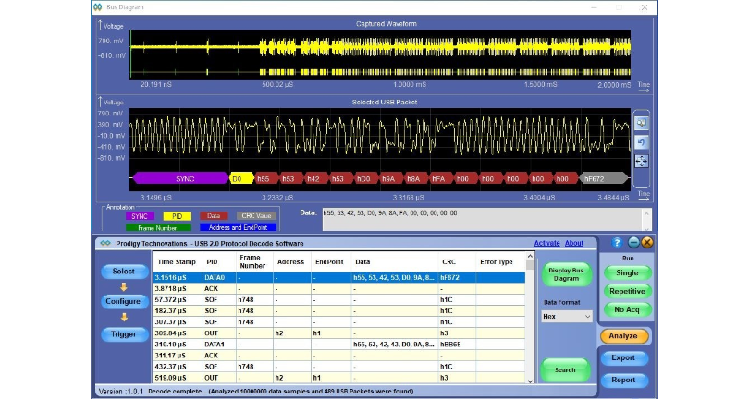Select the h55 data segment in bus diagram
The image size is (749, 399).
point(266,179)
